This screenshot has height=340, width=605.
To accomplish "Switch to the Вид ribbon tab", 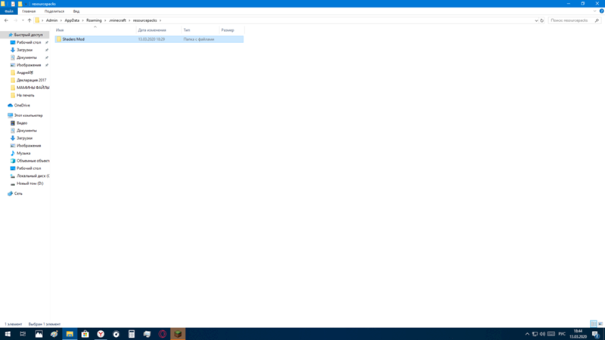I will point(76,11).
